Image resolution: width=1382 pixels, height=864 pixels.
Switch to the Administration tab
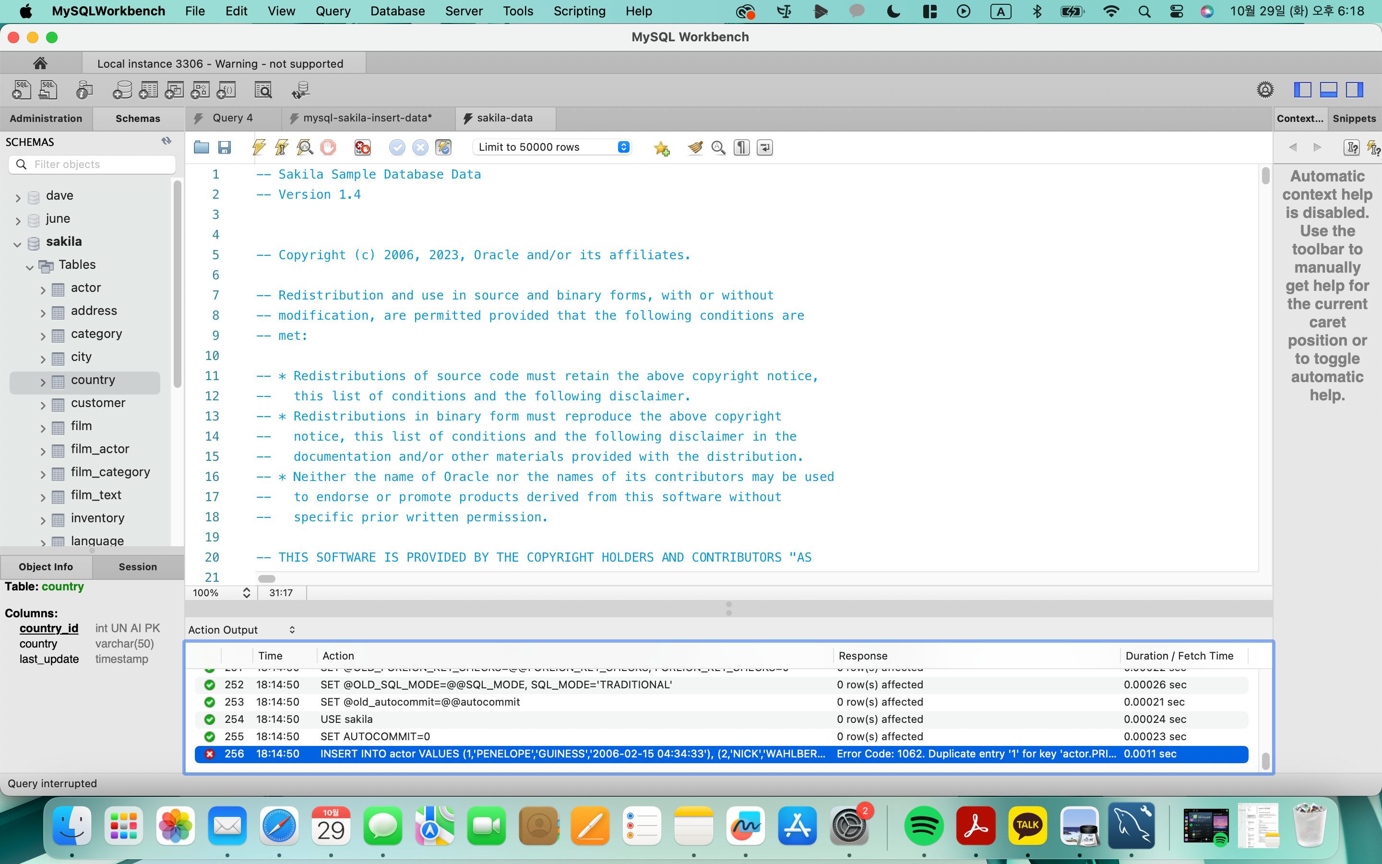(x=46, y=118)
